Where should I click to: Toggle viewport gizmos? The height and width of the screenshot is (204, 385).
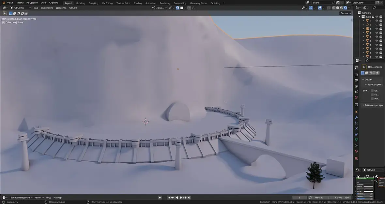[x=311, y=8]
